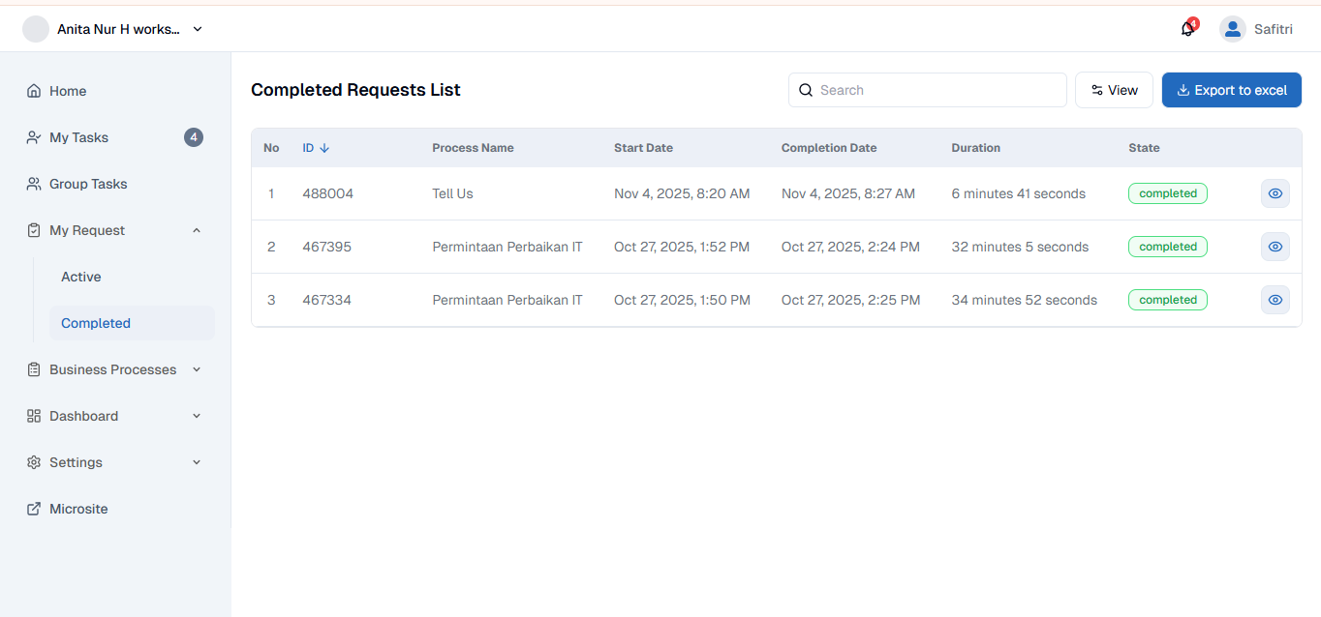Select the My Tasks icon in the sidebar

34,136
